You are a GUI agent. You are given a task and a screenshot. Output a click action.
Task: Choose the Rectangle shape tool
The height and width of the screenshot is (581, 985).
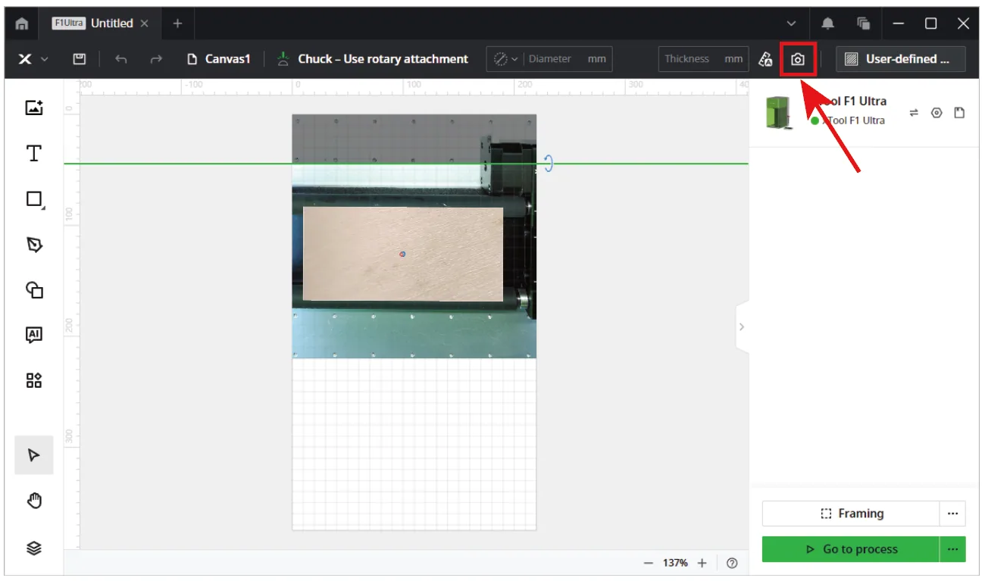[x=34, y=199]
